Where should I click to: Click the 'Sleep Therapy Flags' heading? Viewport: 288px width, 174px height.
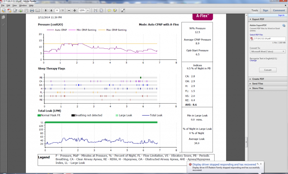[x=51, y=68]
